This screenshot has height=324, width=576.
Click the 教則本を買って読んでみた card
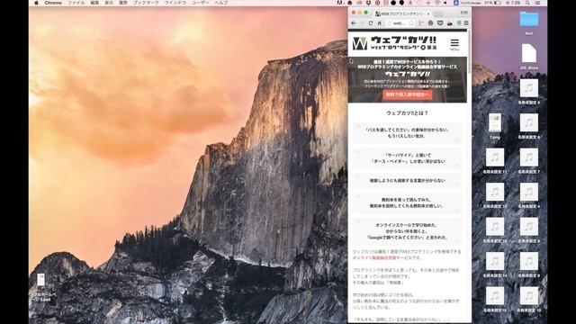[407, 202]
